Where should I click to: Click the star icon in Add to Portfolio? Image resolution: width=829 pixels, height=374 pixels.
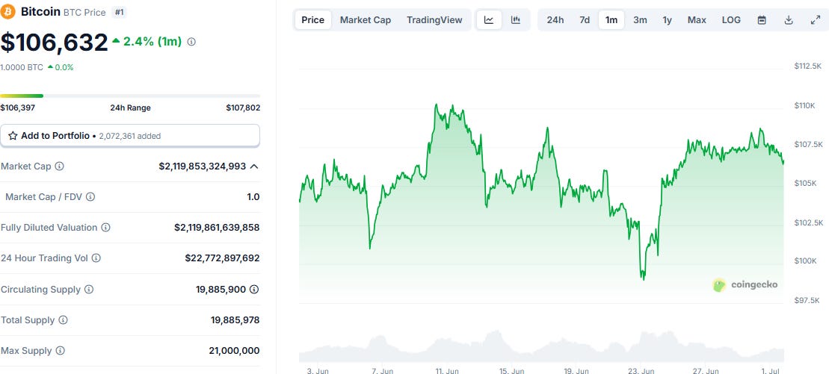(x=13, y=136)
